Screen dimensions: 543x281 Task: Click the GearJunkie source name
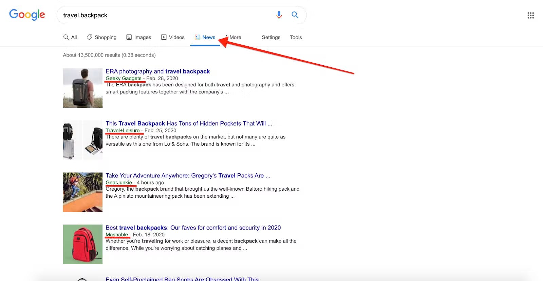point(119,182)
